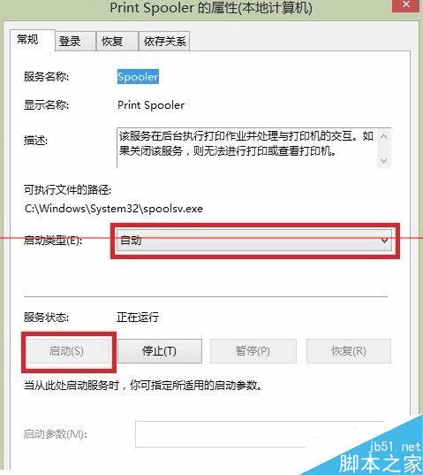The image size is (423, 475).
Task: Click the description scrollbar up arrow
Action: point(383,136)
